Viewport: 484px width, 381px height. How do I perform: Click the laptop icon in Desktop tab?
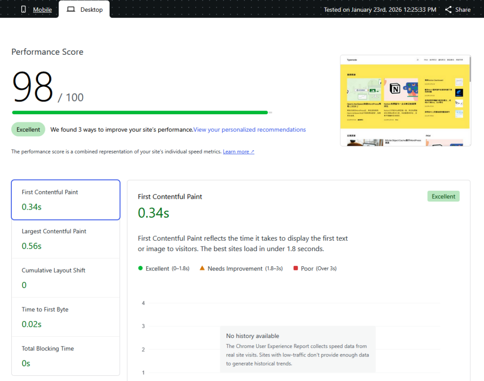click(71, 9)
